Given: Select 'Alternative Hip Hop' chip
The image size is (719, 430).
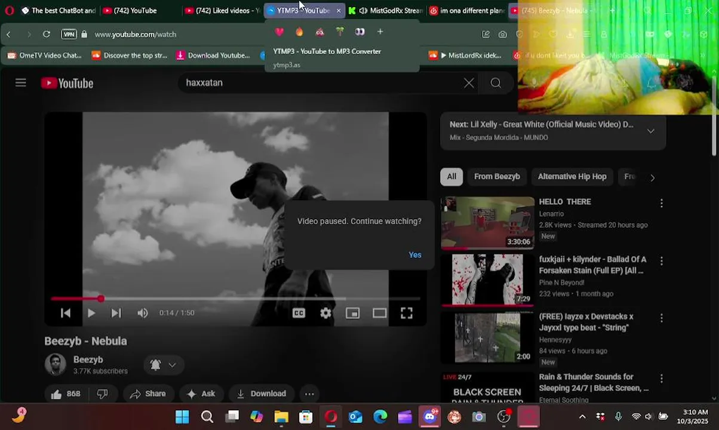Looking at the screenshot, I should [572, 177].
